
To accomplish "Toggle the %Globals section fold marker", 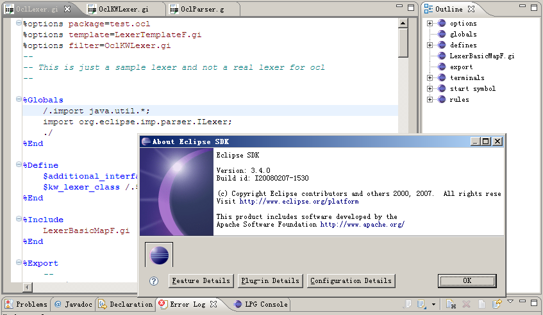I will pos(18,100).
